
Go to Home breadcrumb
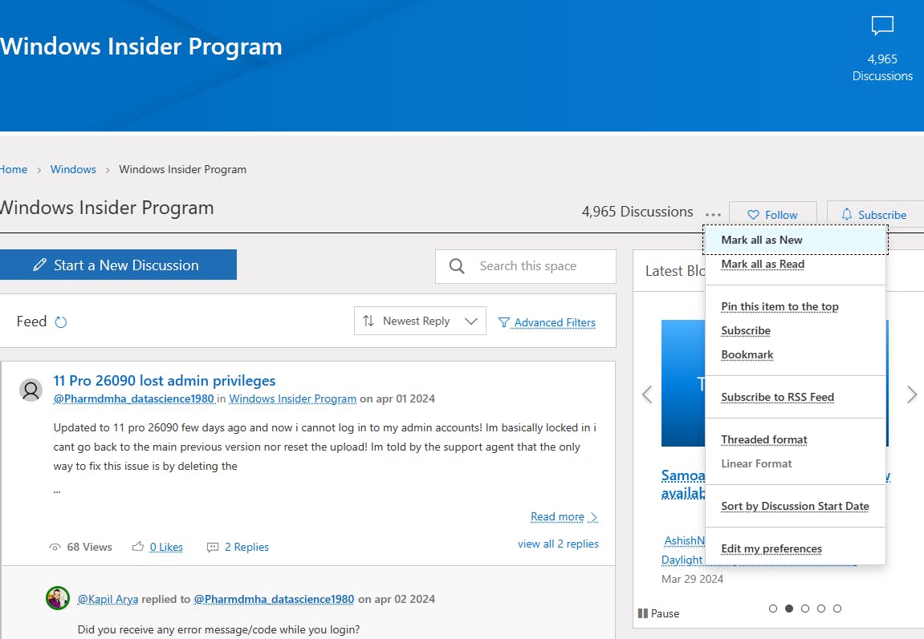[x=14, y=169]
